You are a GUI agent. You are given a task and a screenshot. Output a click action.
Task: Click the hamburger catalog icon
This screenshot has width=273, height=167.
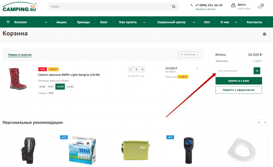pos(8,22)
